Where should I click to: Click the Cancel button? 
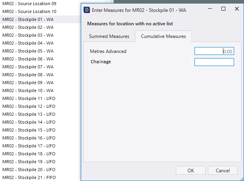(223, 170)
